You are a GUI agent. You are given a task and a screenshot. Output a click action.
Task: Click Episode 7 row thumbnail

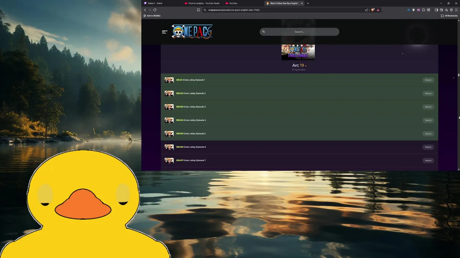(x=169, y=160)
